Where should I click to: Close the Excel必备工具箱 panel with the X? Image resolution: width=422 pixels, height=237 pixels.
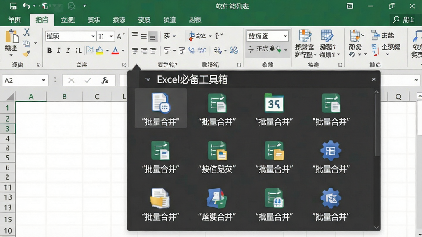373,79
